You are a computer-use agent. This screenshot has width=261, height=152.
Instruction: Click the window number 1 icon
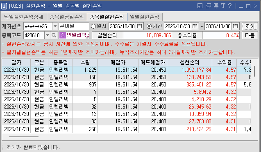(x=4, y=6)
